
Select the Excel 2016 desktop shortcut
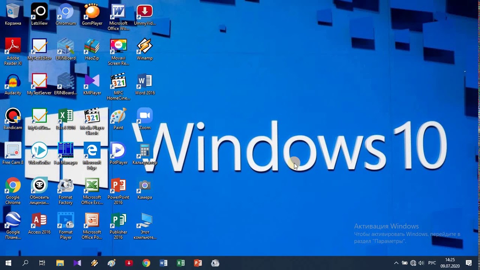(x=66, y=119)
